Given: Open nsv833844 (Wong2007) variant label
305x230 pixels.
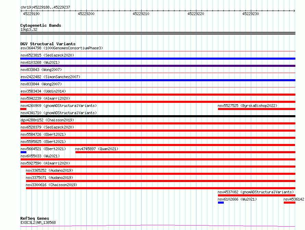Looking at the screenshot, I should click(x=41, y=84).
